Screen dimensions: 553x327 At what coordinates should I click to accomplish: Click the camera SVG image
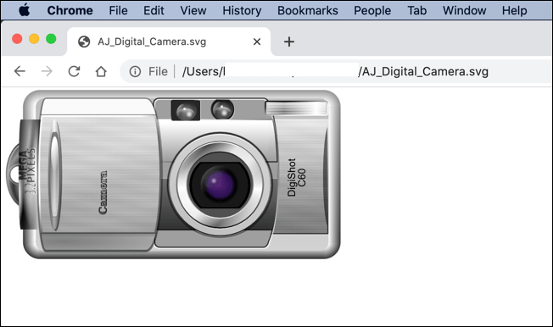173,175
